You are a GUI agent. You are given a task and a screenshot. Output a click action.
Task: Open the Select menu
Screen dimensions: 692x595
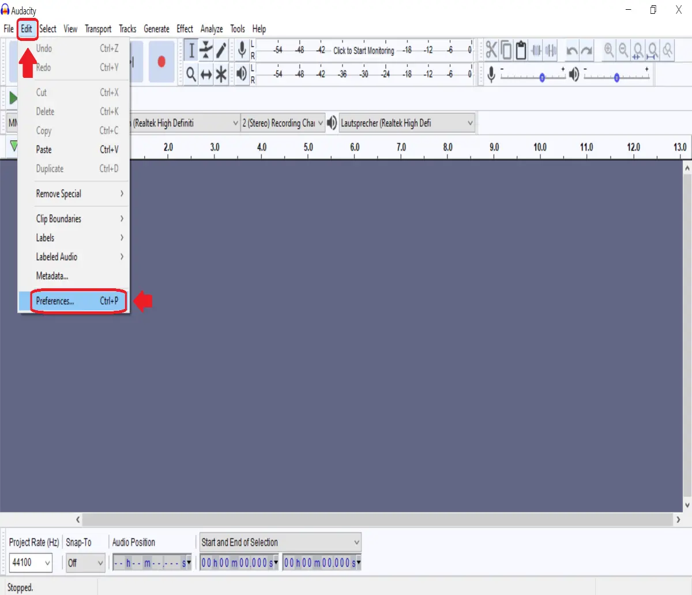tap(48, 29)
